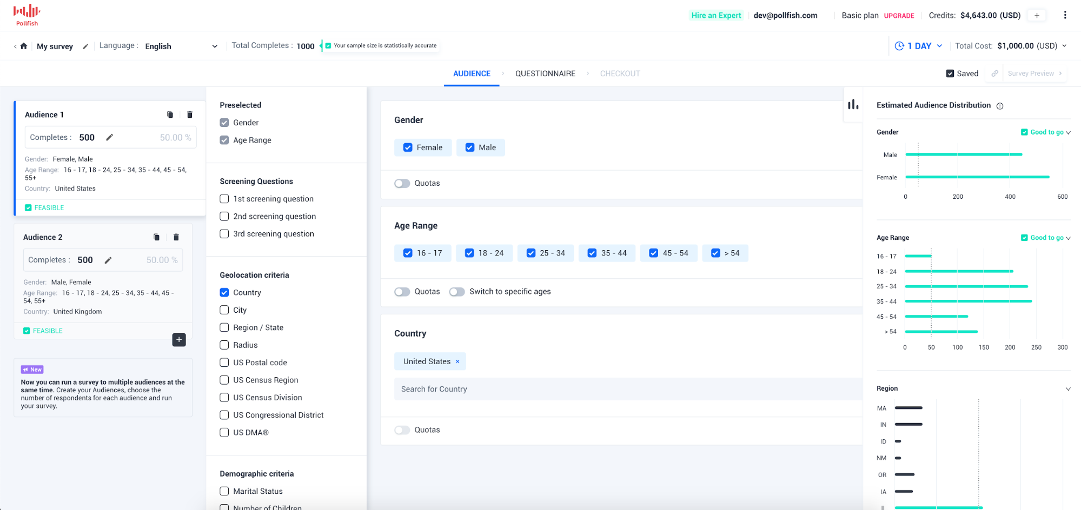Screen dimensions: 1081x510
Task: Edit Audience 1 completes with pencil icon
Action: tap(109, 137)
